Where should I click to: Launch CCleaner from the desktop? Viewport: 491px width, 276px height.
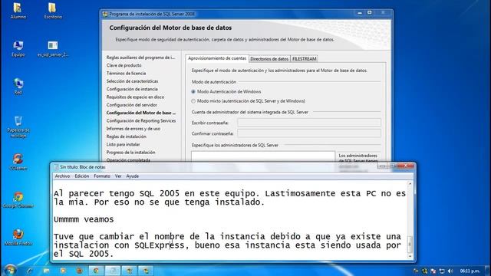18,162
